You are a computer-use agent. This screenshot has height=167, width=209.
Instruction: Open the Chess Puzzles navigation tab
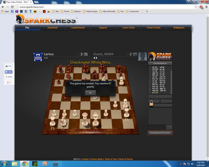(x=154, y=28)
